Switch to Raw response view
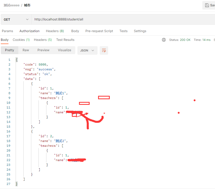Viewport: 215px width, 190px height. 26,50
